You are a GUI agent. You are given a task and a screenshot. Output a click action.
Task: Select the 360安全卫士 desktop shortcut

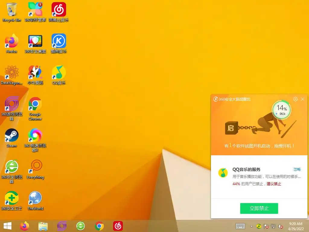[12, 201]
